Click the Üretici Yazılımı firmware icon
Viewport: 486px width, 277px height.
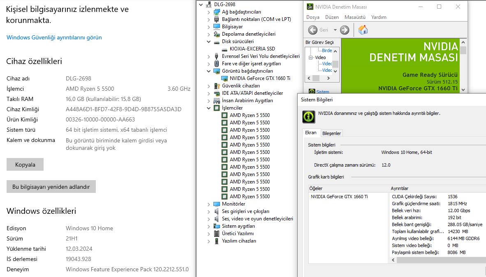point(217,234)
